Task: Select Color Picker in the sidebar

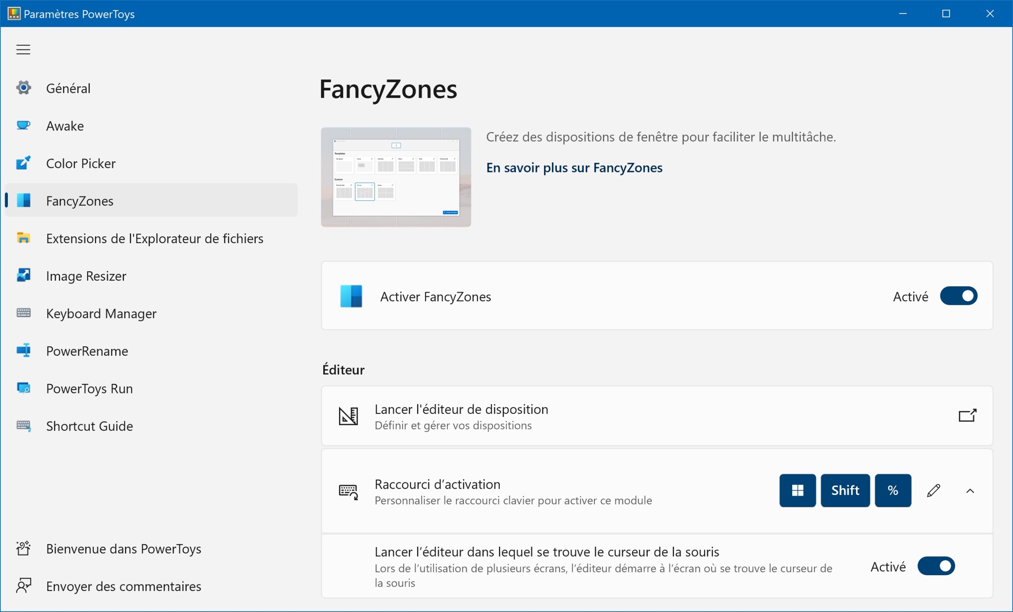Action: (151, 163)
